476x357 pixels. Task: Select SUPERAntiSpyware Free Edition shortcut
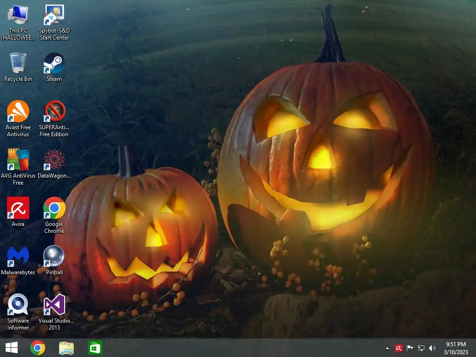coord(54,119)
